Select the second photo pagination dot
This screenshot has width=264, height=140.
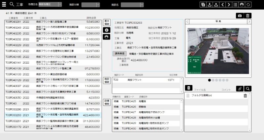(213, 80)
